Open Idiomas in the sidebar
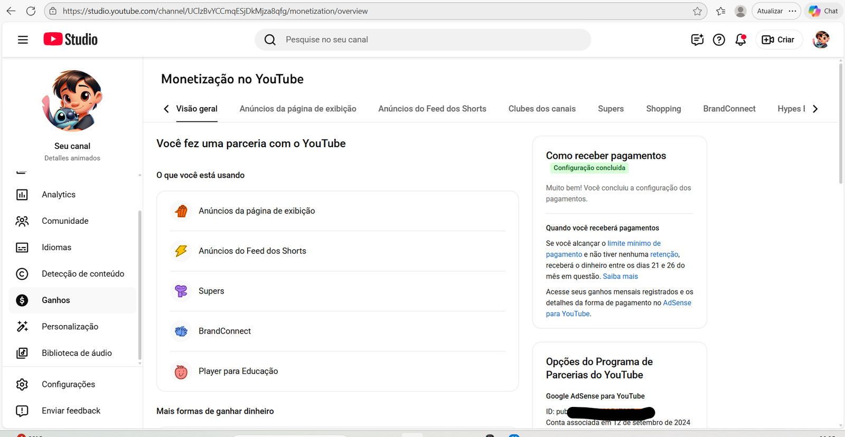Viewport: 845px width, 437px height. coord(72,248)
